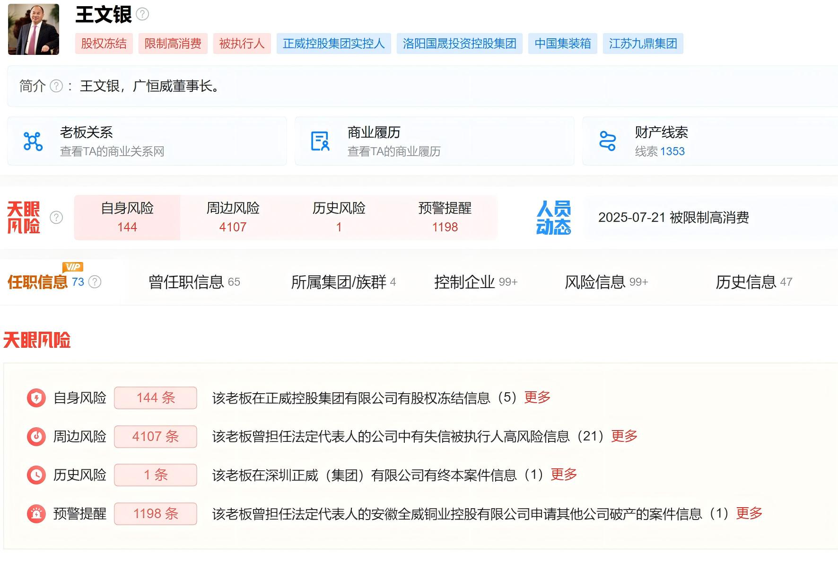Click the 1198 条 count button
This screenshot has width=838, height=564.
156,514
